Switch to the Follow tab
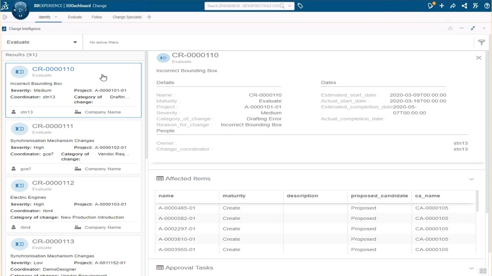 coord(97,17)
